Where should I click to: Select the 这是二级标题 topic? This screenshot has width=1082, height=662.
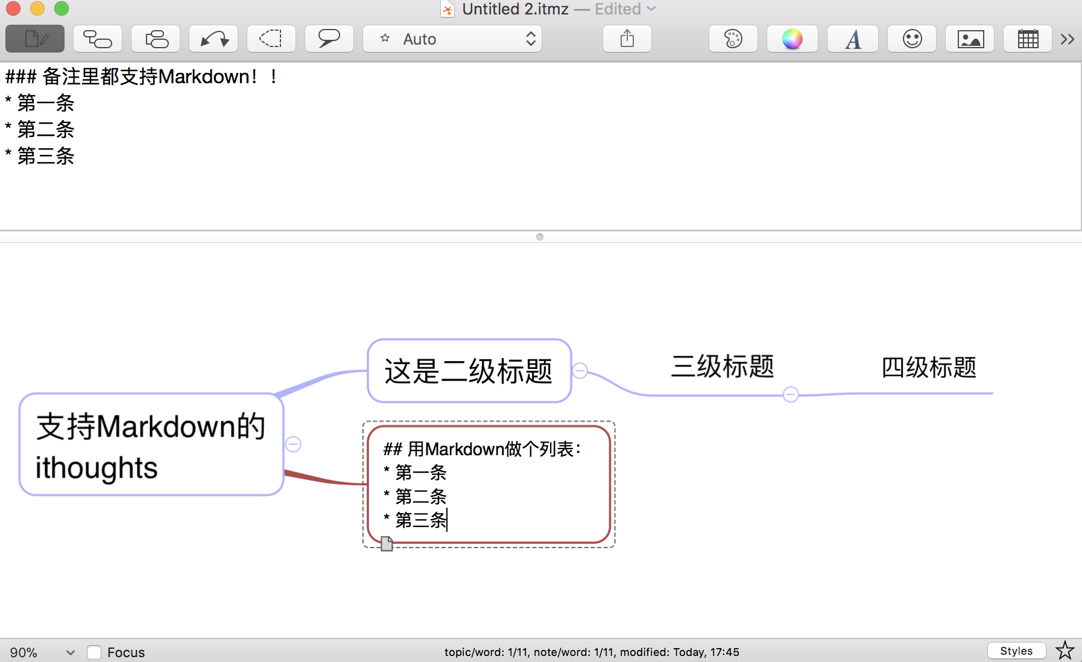tap(469, 371)
